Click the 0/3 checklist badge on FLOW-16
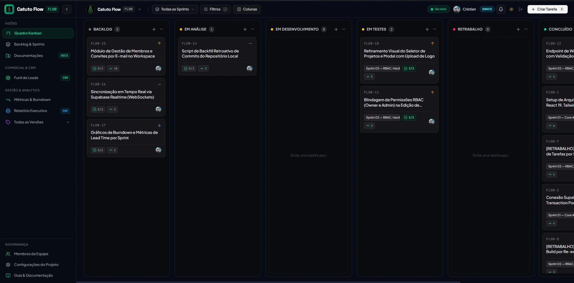This screenshot has width=574, height=283. coord(98,109)
